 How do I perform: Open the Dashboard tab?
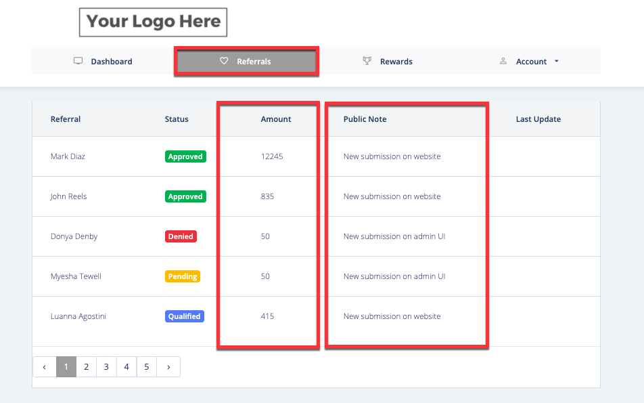click(x=103, y=61)
